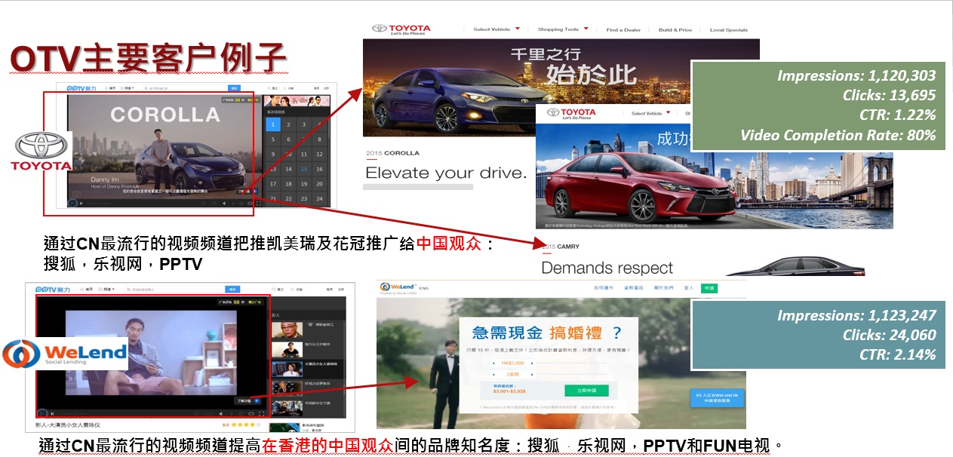Click the drama banner above the episode grid
The image size is (953, 457).
click(x=297, y=101)
